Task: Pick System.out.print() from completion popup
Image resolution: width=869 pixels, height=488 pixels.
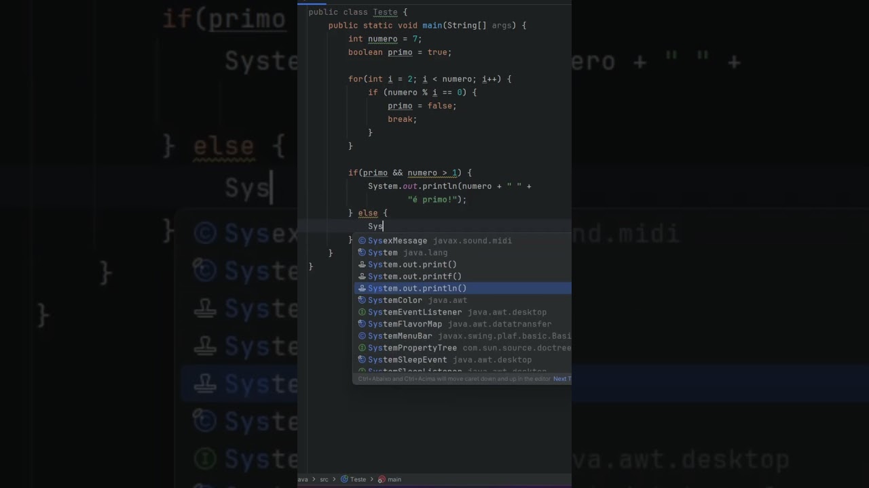Action: pyautogui.click(x=462, y=264)
